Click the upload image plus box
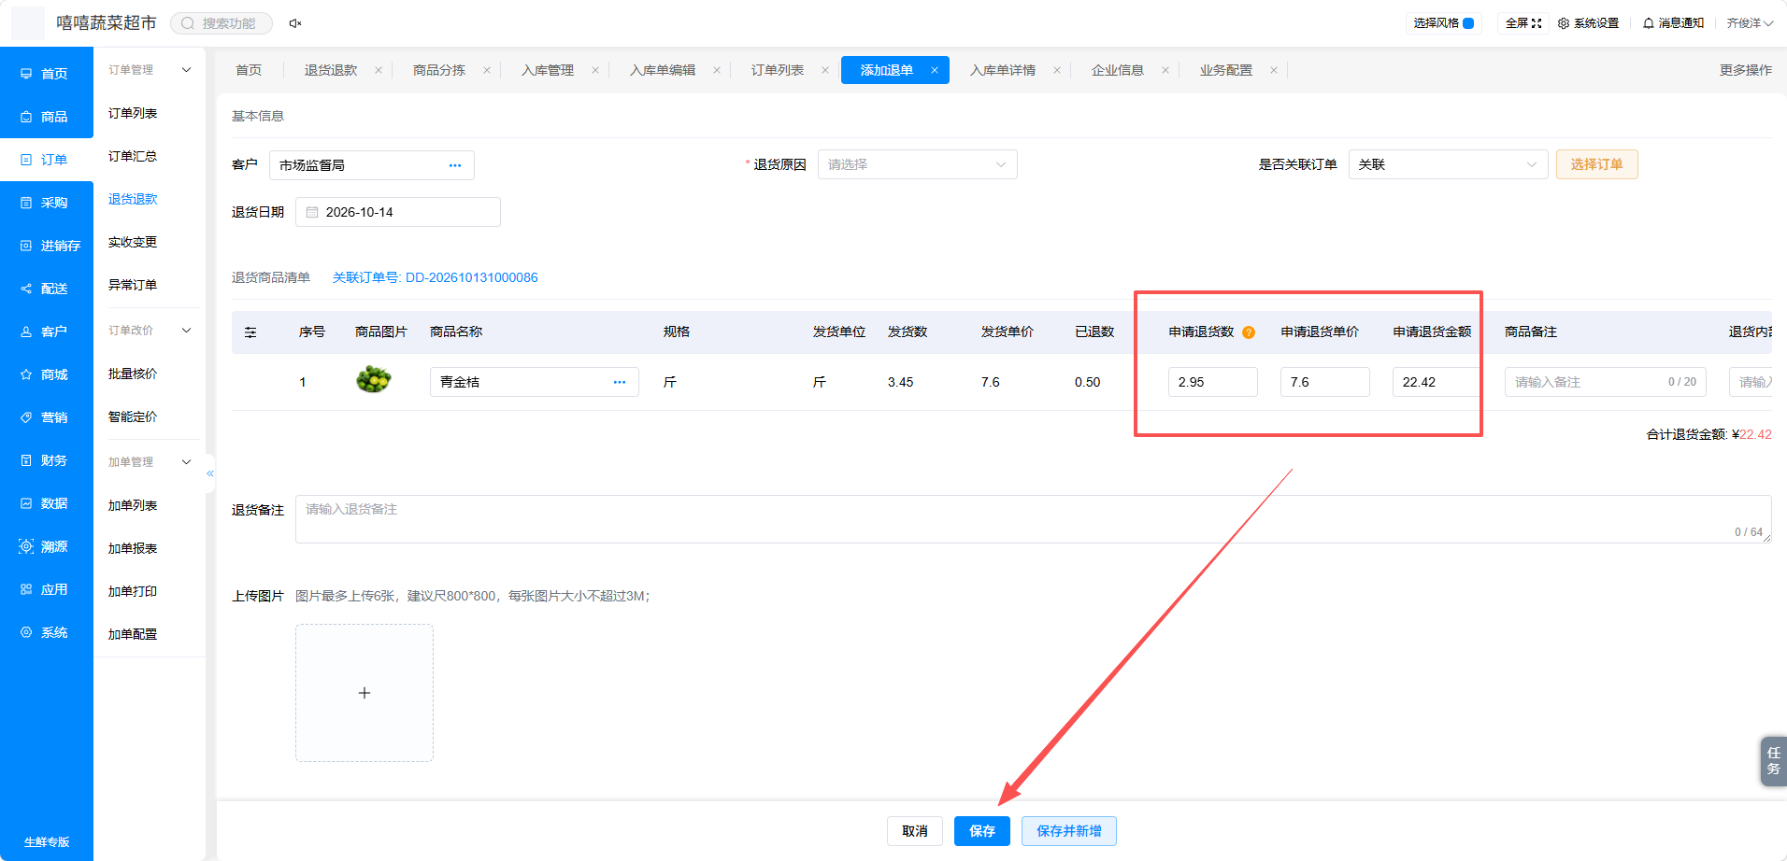Screen dimensions: 1787x861 [x=365, y=693]
